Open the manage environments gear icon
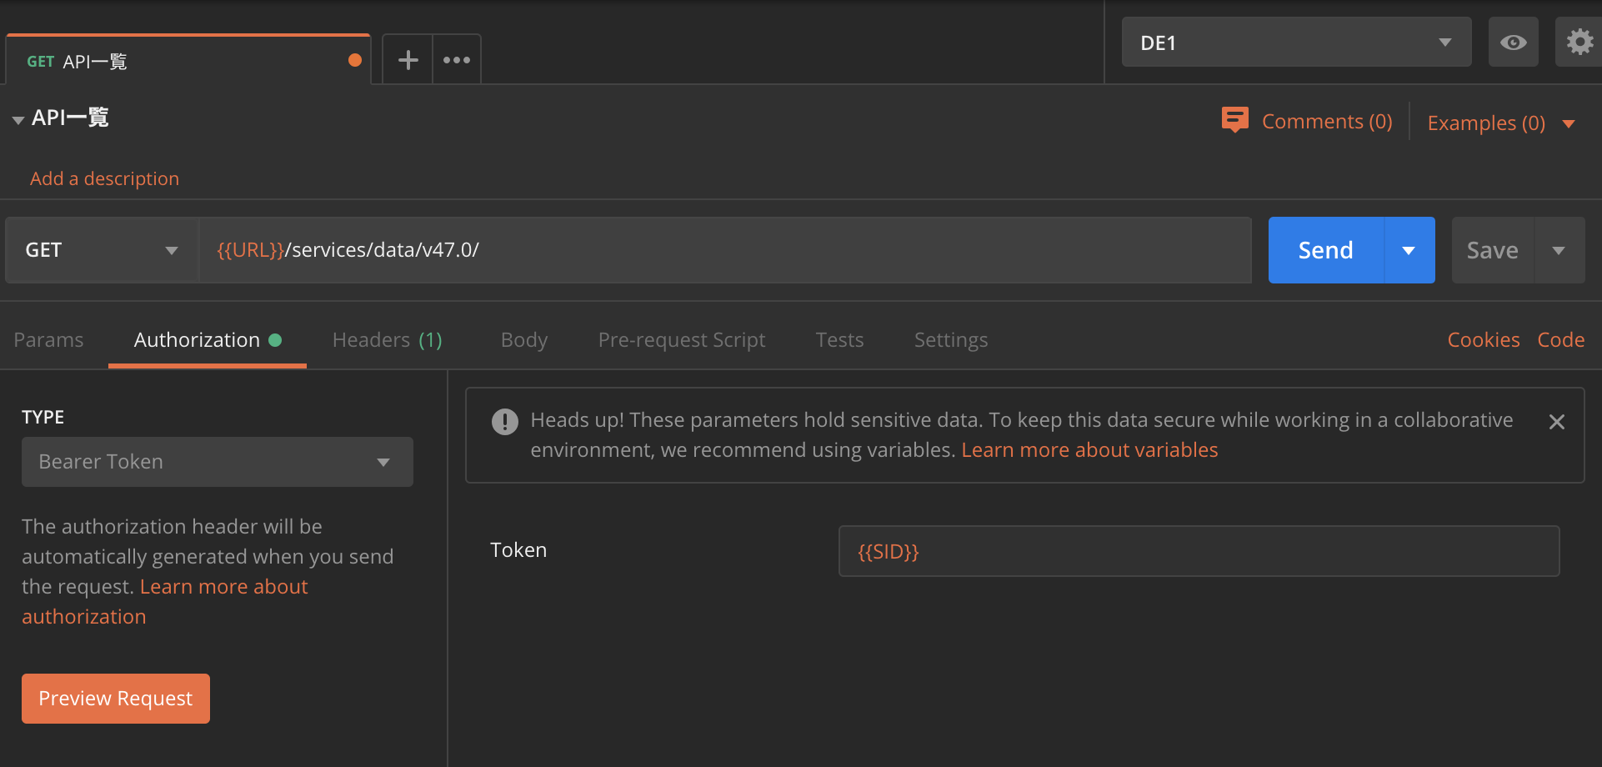The width and height of the screenshot is (1602, 767). point(1579,43)
